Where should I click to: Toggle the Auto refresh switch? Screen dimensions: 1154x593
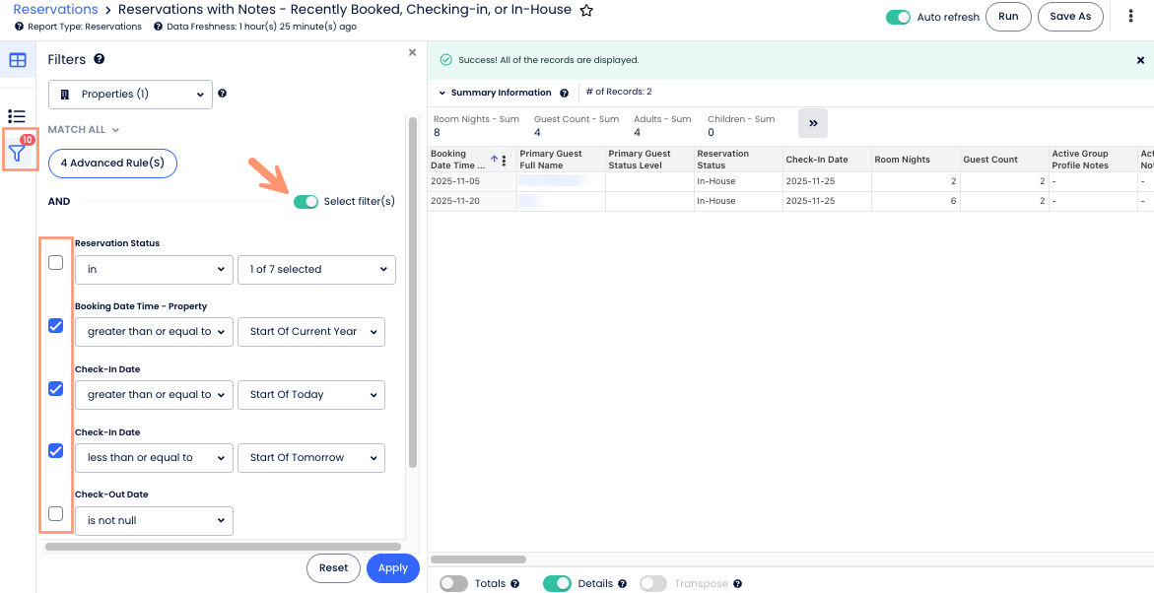[x=898, y=18]
